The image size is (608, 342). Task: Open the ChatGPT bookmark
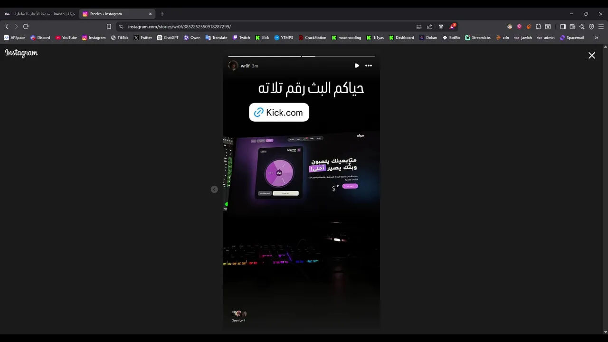click(168, 38)
